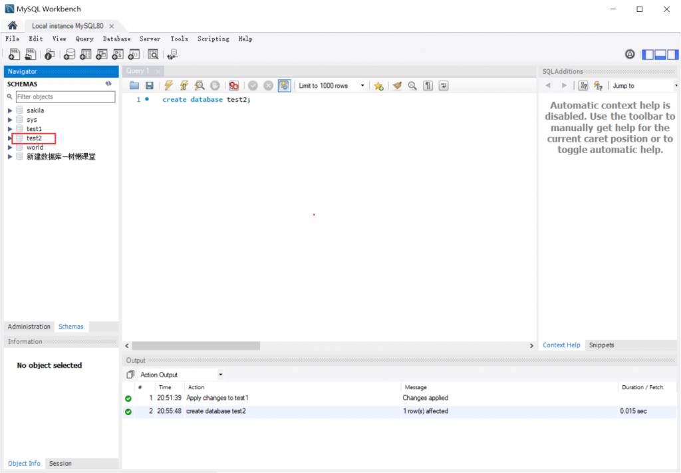681x473 pixels.
Task: Select the Context Help tab
Action: click(561, 345)
